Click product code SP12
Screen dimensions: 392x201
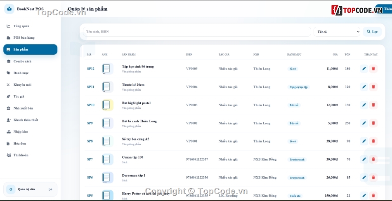pyautogui.click(x=90, y=69)
